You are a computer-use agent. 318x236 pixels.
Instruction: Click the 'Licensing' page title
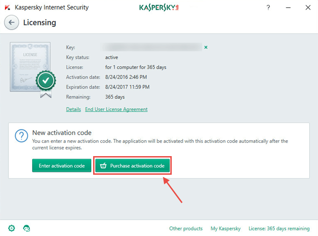40,23
